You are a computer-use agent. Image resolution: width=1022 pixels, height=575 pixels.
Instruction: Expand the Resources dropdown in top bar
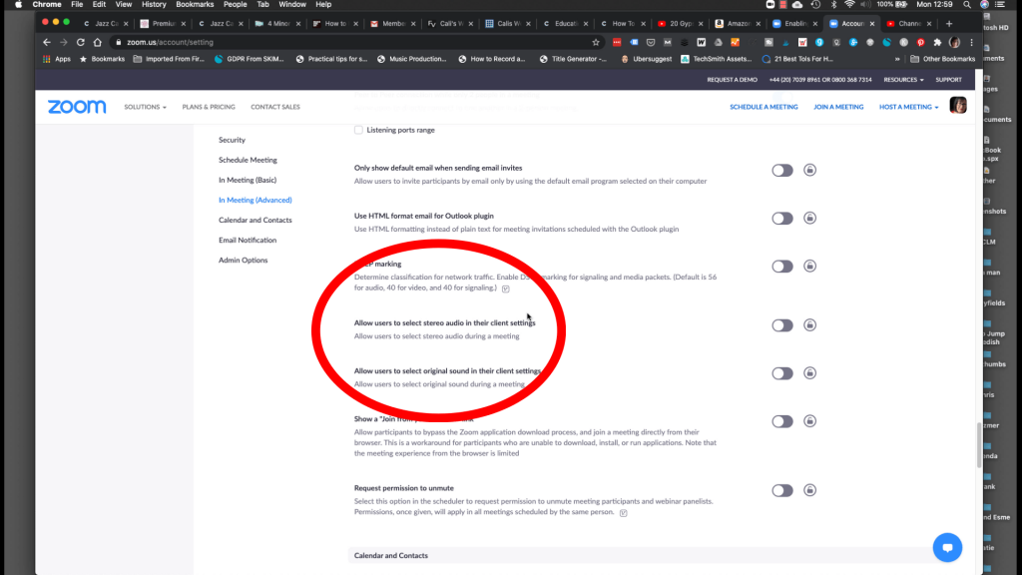click(903, 80)
